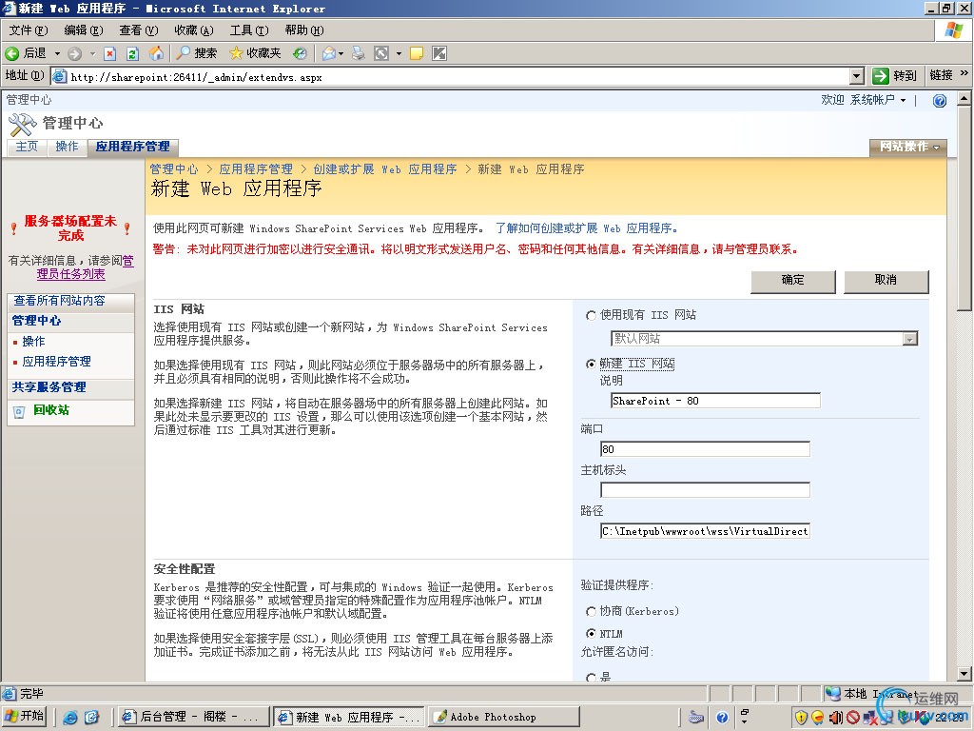Click the yellow shield tray icon

801,718
